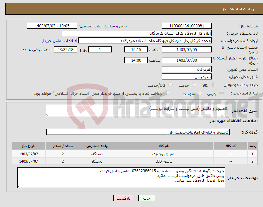
Task: Click the date cell of کامپیوتر رومیزی row
Action: (29, 154)
